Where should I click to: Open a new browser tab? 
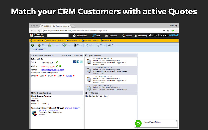point(73,26)
